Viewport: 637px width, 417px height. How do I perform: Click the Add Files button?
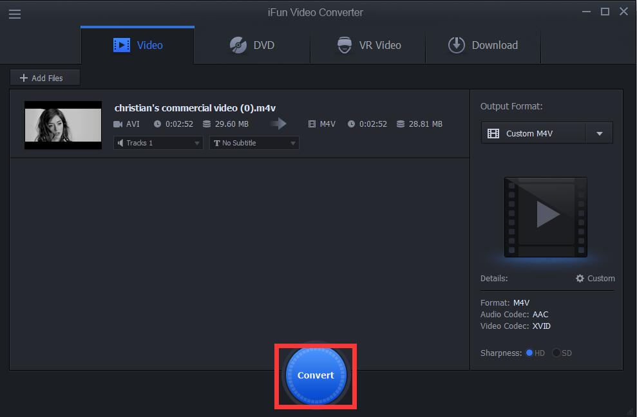44,78
